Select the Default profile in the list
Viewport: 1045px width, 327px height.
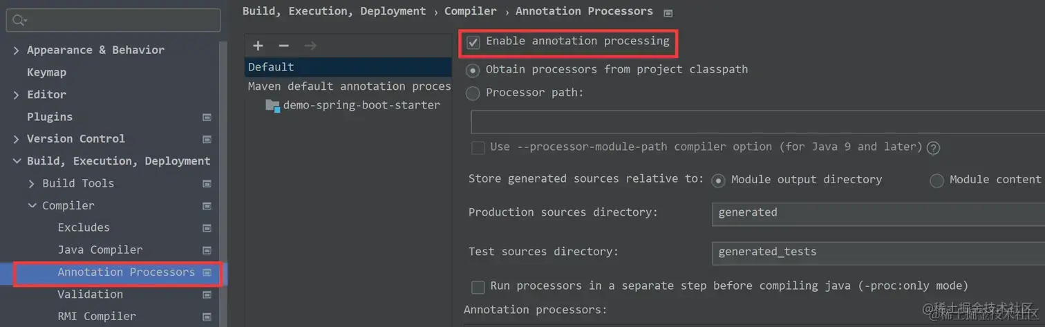pyautogui.click(x=271, y=67)
